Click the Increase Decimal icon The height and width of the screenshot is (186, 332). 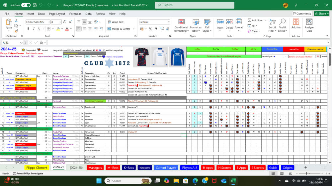(x=162, y=29)
